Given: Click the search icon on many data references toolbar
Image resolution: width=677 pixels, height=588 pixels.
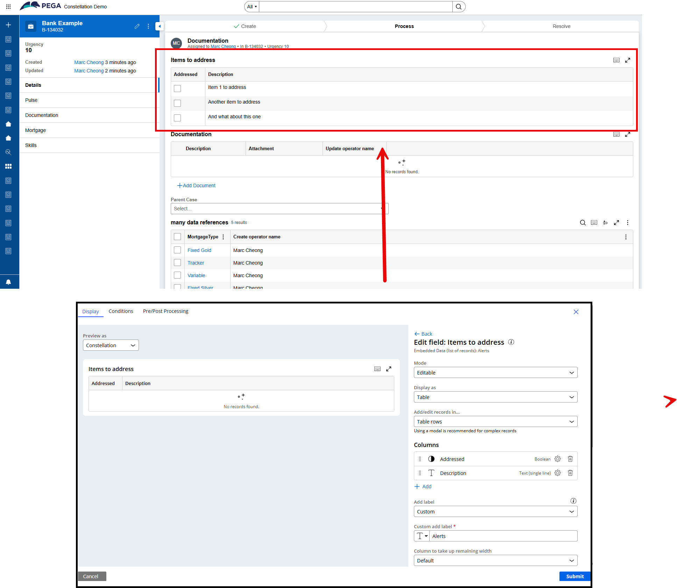Looking at the screenshot, I should (583, 223).
